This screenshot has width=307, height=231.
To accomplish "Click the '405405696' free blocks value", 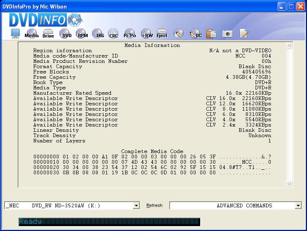I will pos(256,72).
